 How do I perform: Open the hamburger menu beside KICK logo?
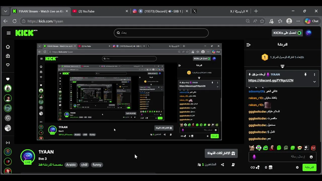point(9,33)
